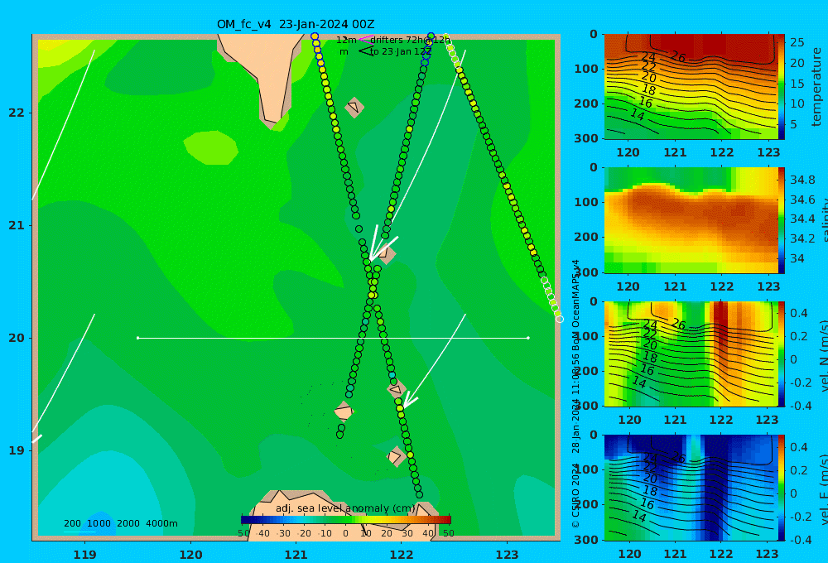Click the rotated 'temperature' axis label

coord(816,87)
